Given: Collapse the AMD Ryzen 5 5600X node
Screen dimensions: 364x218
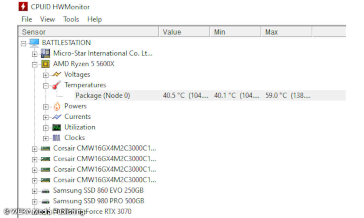Looking at the screenshot, I should [x=35, y=64].
